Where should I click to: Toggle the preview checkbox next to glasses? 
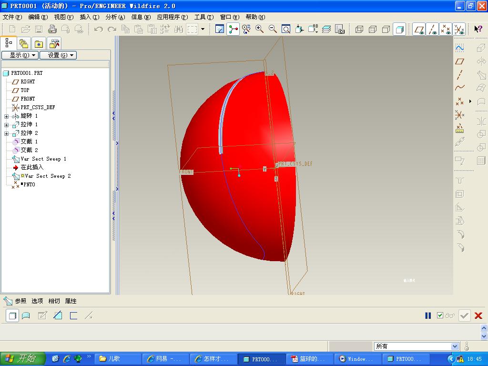440,315
